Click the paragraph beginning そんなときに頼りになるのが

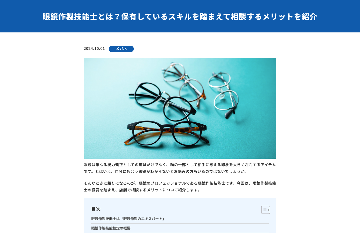[180, 187]
